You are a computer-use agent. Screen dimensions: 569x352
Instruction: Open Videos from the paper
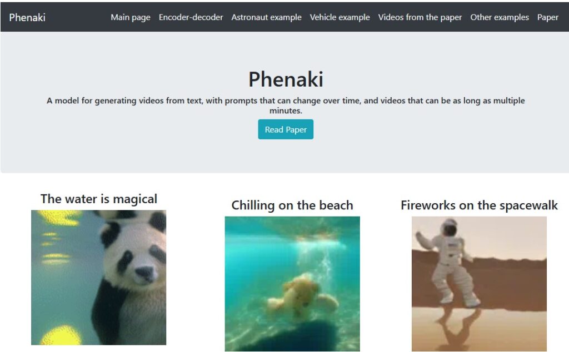tap(420, 17)
